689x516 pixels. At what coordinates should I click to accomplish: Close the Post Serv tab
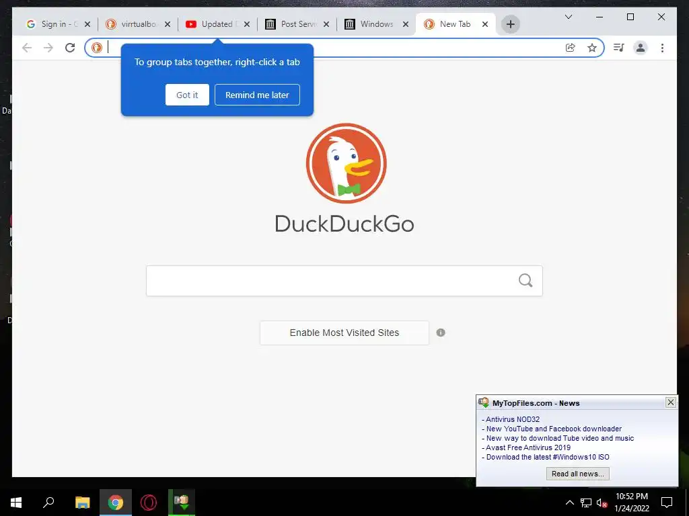tap(326, 24)
